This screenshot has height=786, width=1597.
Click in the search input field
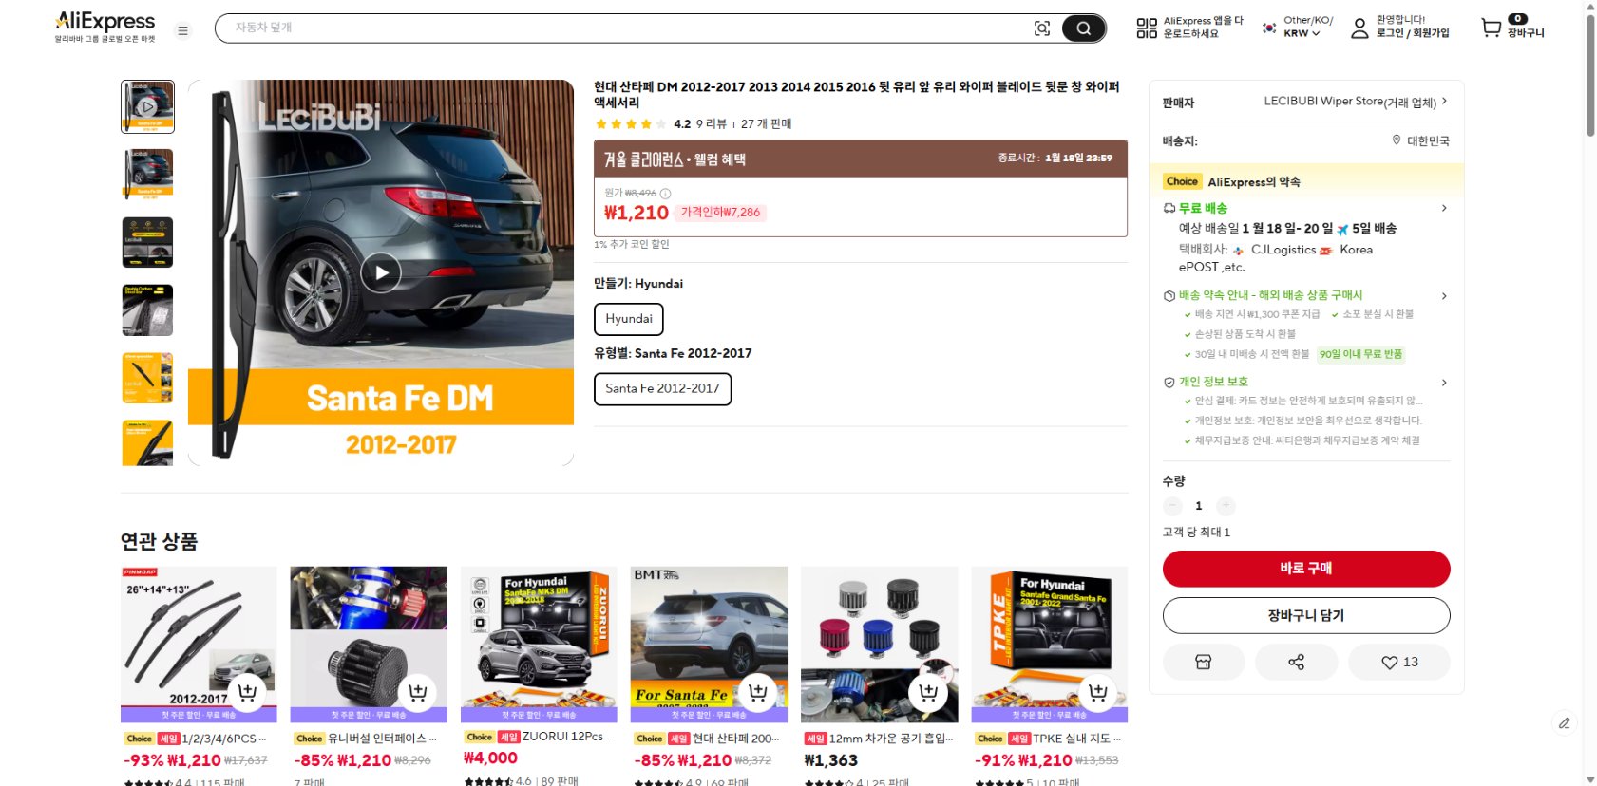[627, 28]
